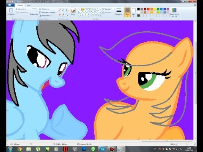Click the vertical canvas scrollbar

point(195,73)
